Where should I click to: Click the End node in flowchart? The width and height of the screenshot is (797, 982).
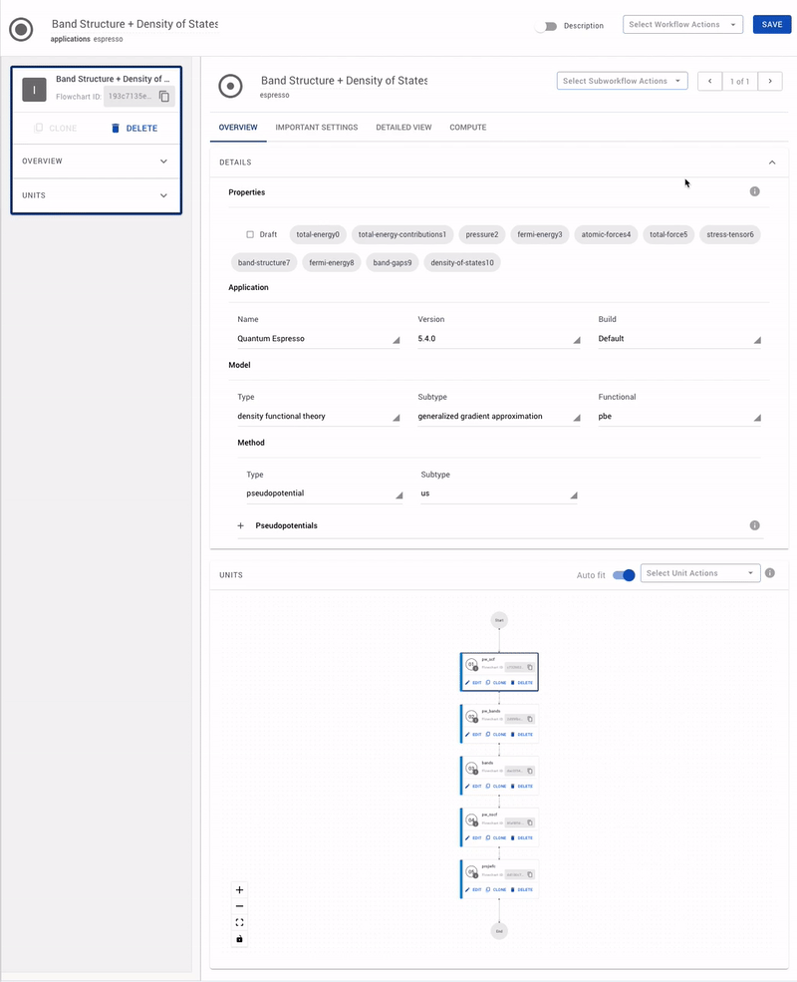pos(499,931)
